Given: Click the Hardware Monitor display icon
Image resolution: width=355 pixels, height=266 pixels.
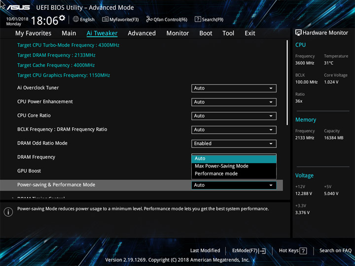Looking at the screenshot, I should 298,33.
